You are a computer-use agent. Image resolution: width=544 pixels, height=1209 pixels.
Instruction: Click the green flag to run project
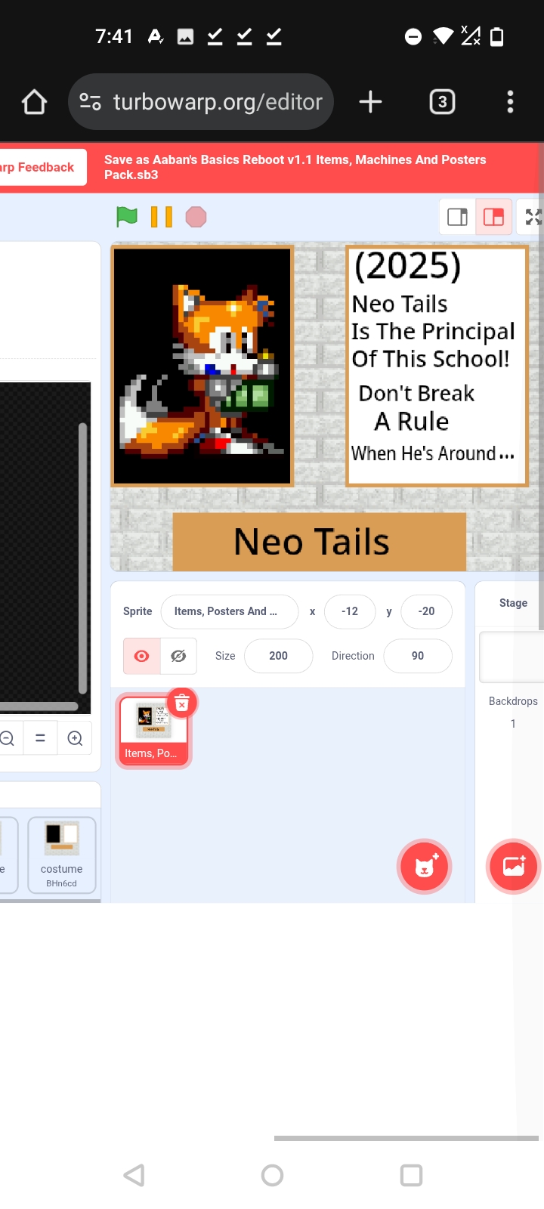click(127, 217)
